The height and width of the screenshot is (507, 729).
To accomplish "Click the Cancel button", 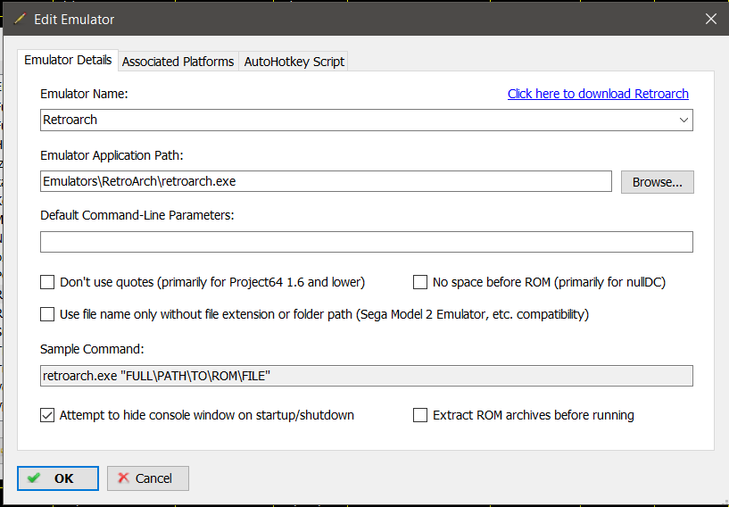I will pos(148,478).
